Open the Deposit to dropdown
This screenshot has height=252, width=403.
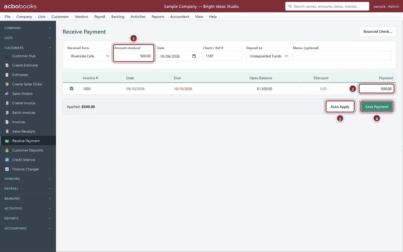[268, 56]
